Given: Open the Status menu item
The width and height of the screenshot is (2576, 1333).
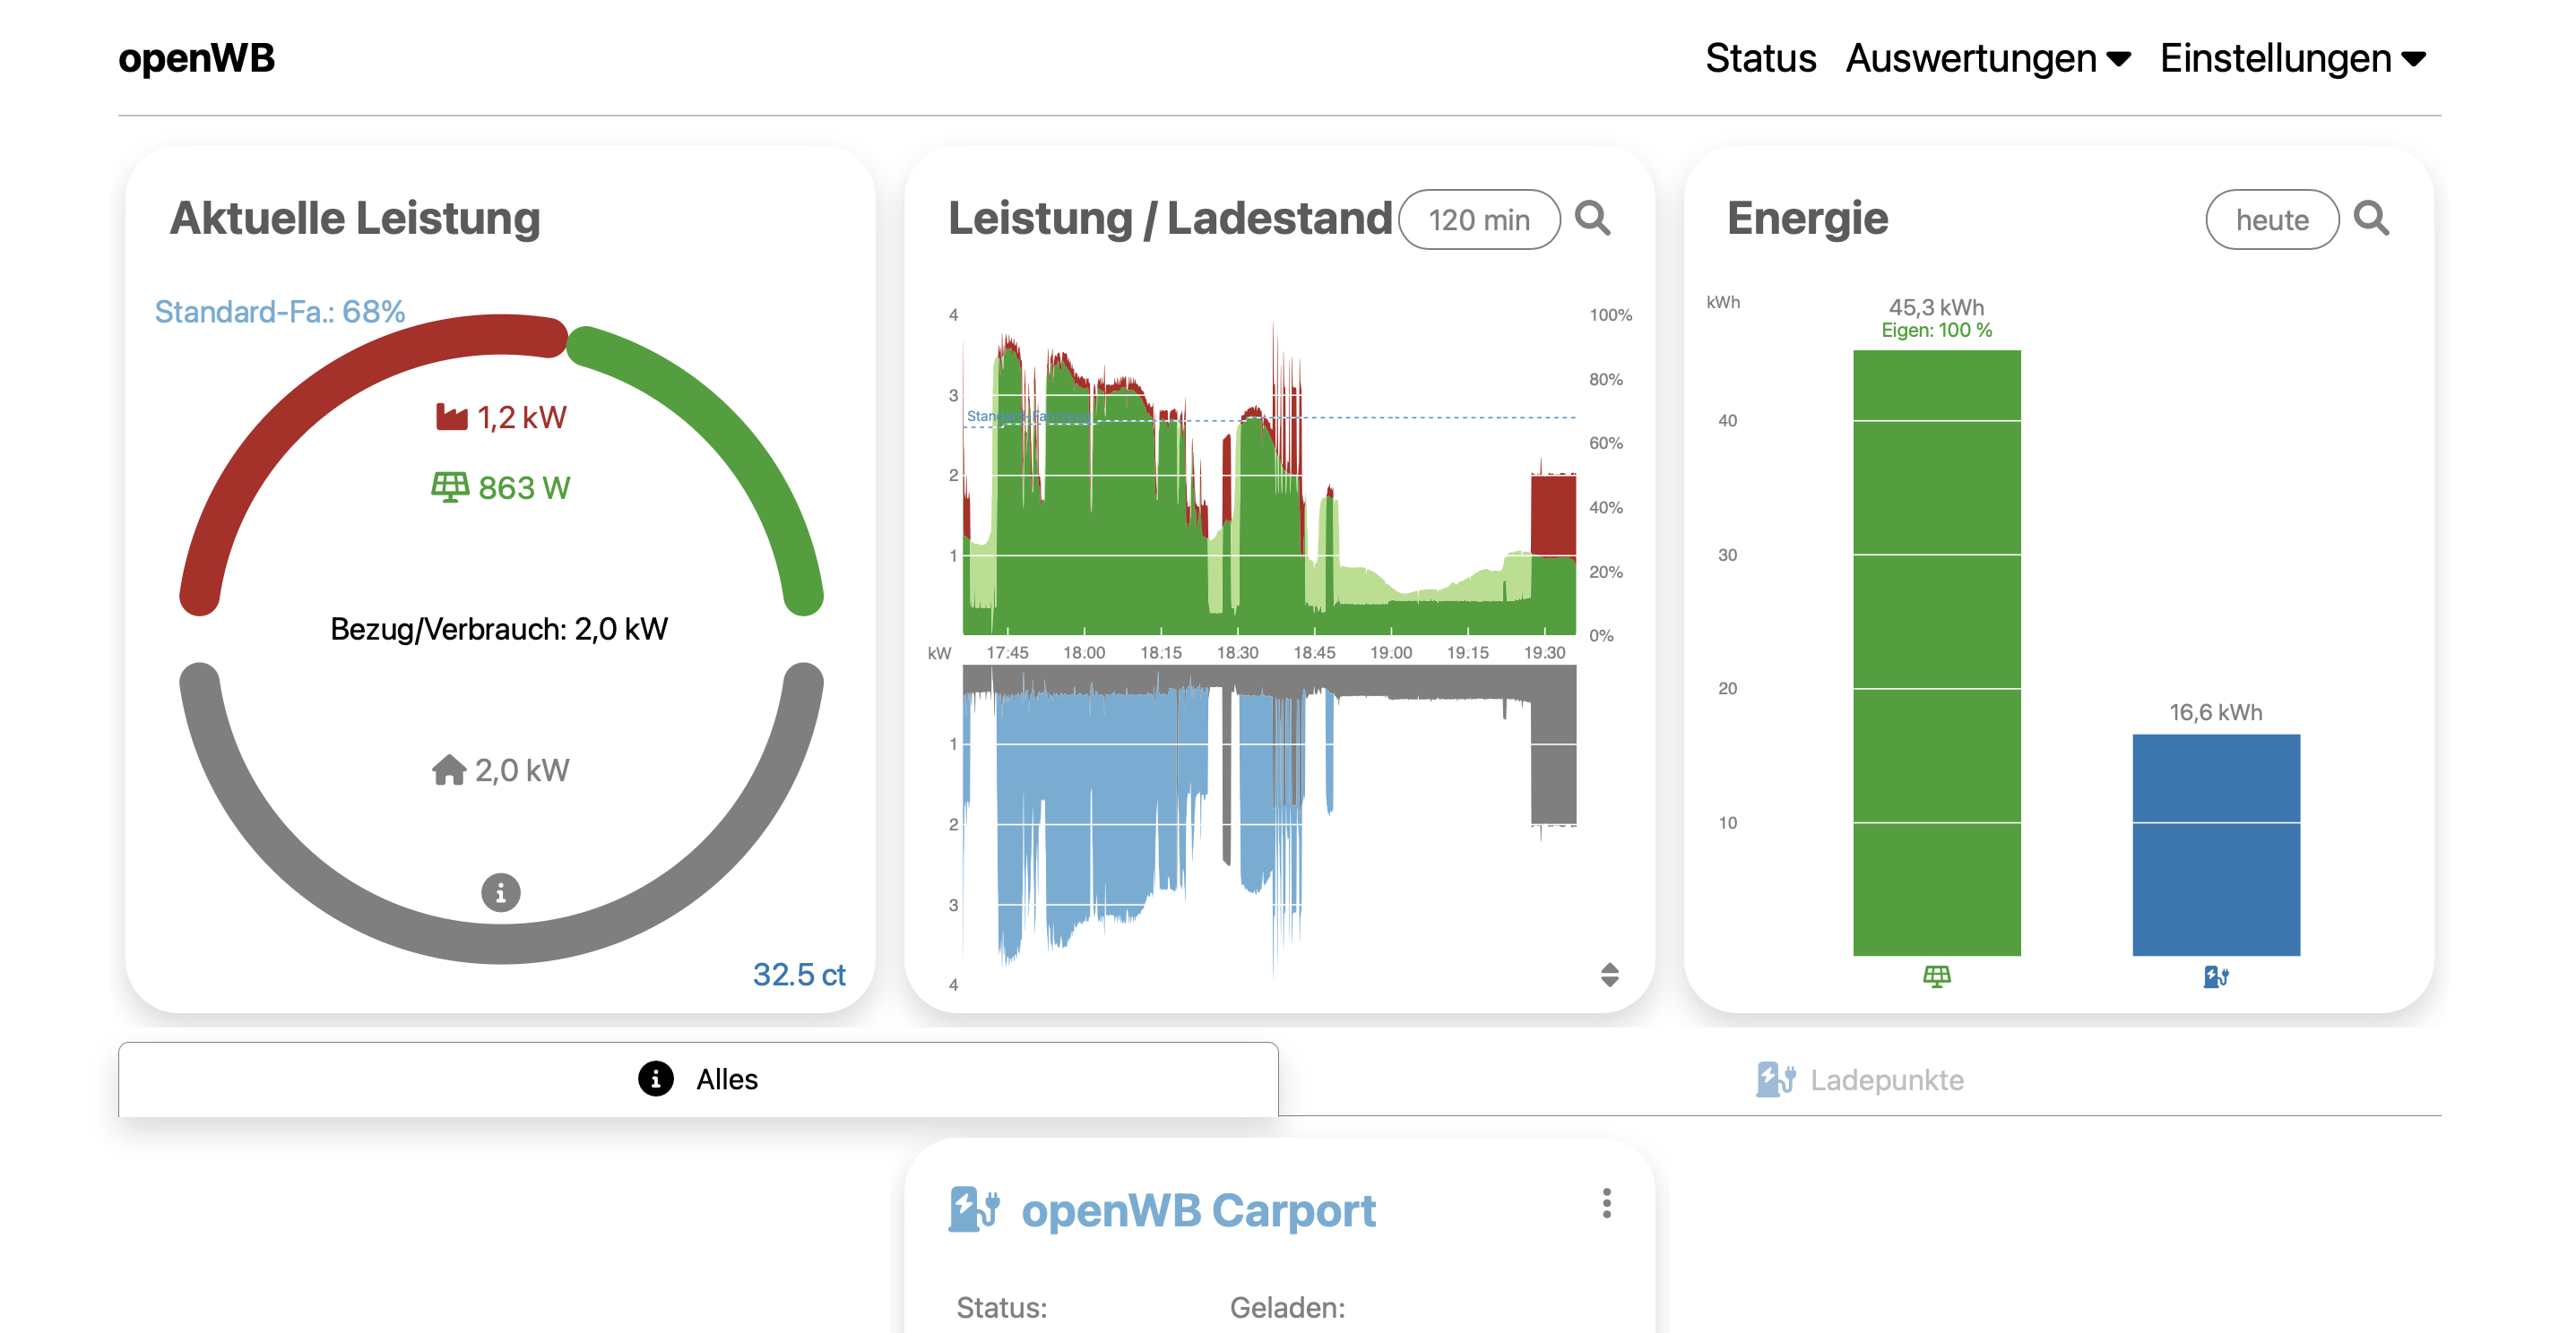Looking at the screenshot, I should point(1760,58).
